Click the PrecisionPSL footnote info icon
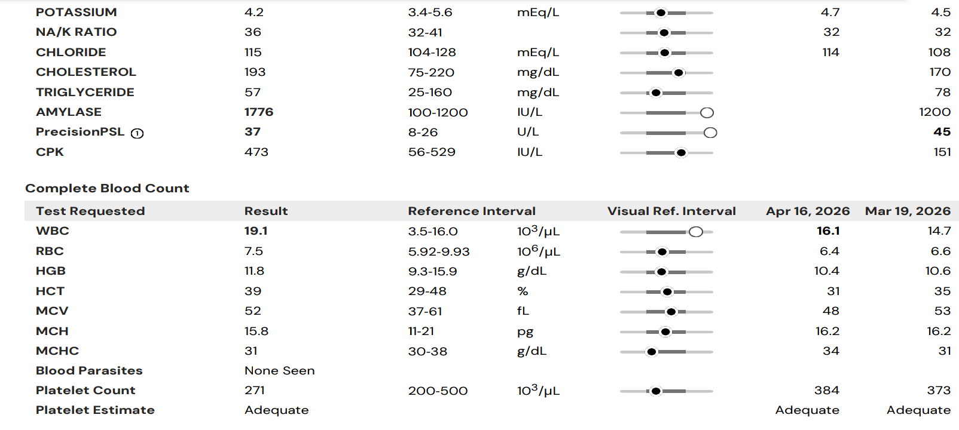 pyautogui.click(x=137, y=133)
